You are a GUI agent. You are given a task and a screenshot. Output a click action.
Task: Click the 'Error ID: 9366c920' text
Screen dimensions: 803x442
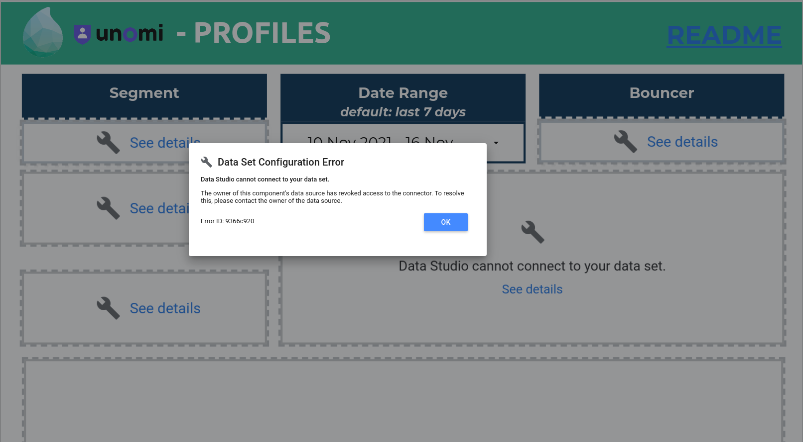[x=227, y=221]
